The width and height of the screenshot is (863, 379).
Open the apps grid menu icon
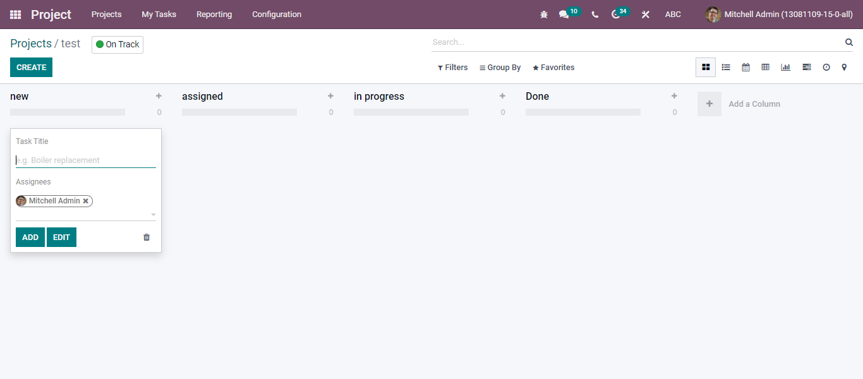coord(15,14)
